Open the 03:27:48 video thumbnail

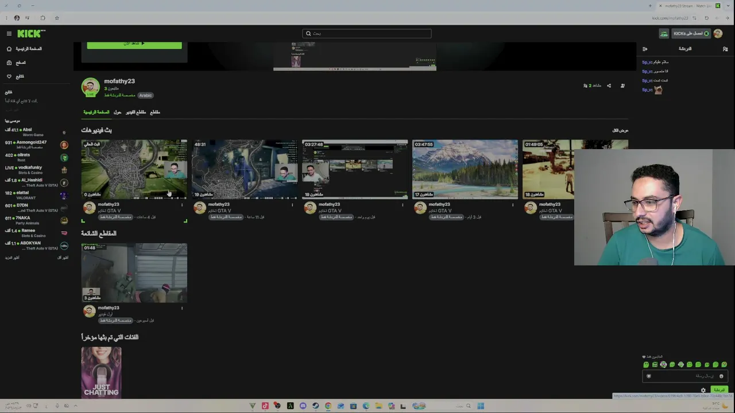coord(355,169)
